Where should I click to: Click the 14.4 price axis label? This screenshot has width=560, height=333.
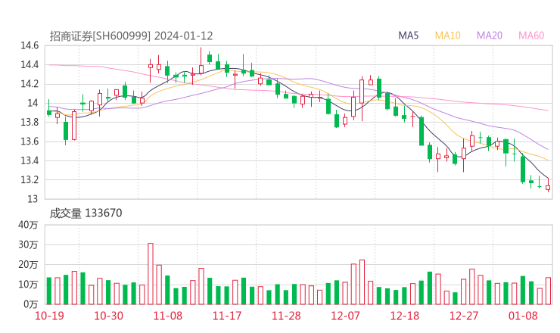[x=30, y=64]
